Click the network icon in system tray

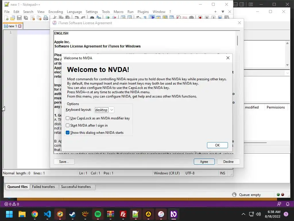pyautogui.click(x=251, y=214)
